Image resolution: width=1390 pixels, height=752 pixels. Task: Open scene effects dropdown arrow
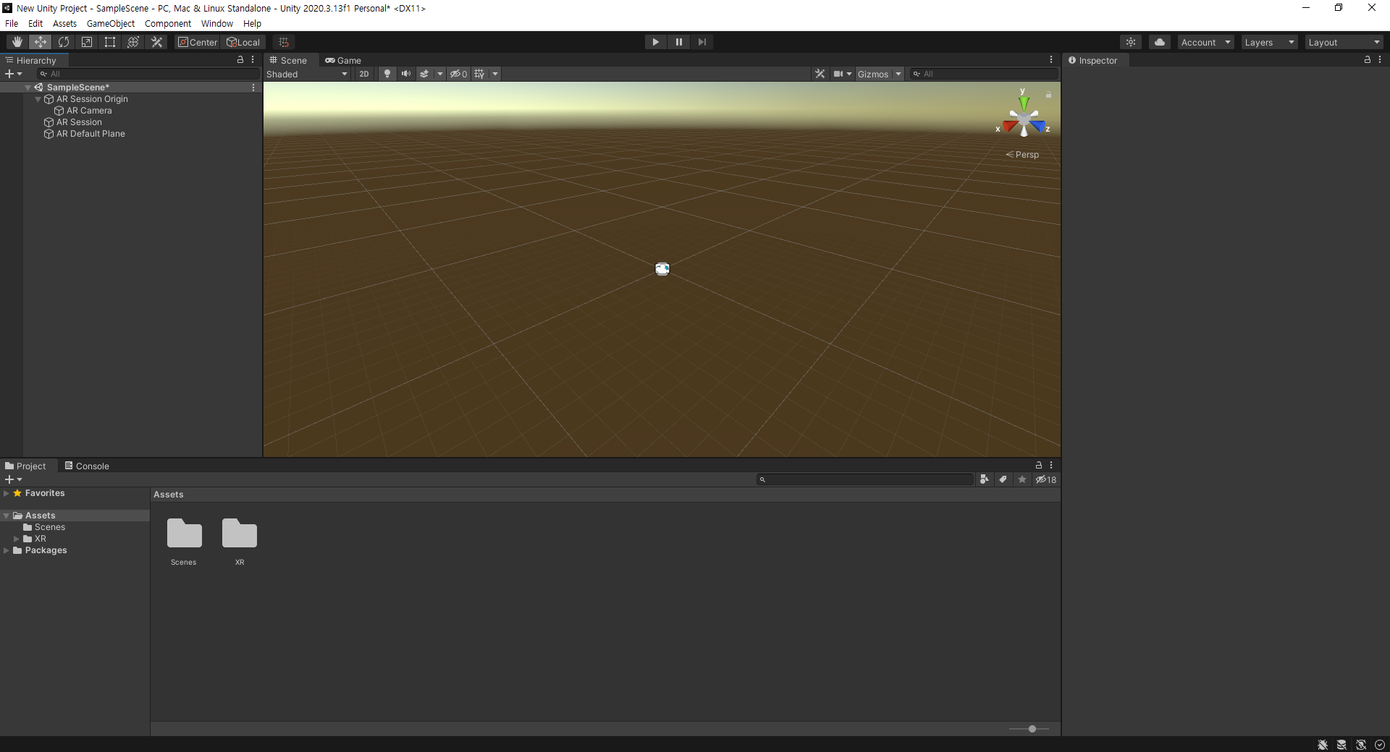(440, 74)
